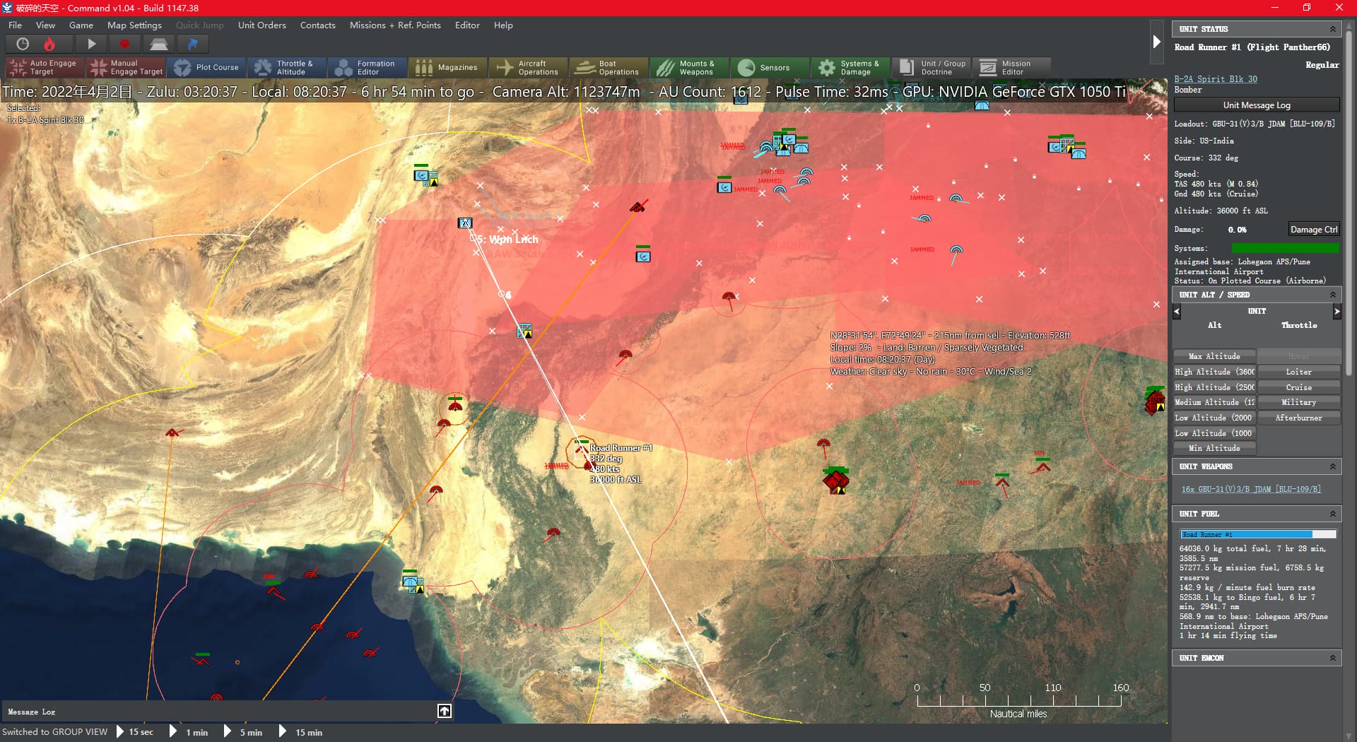The image size is (1357, 742).
Task: Collapse the UNIT FUEL section
Action: pyautogui.click(x=1332, y=514)
